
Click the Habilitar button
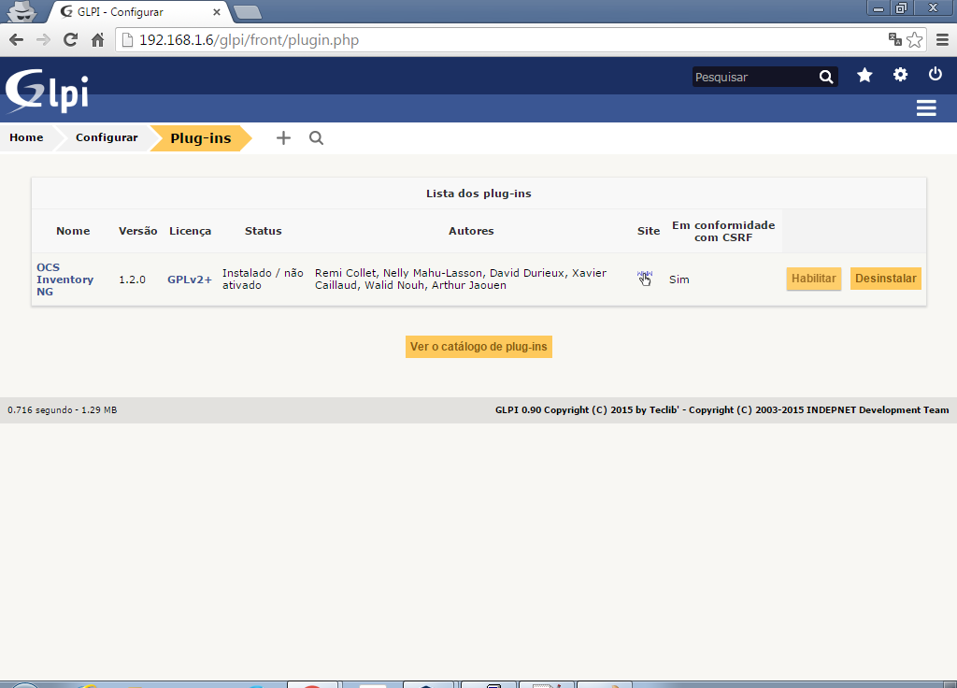[814, 279]
